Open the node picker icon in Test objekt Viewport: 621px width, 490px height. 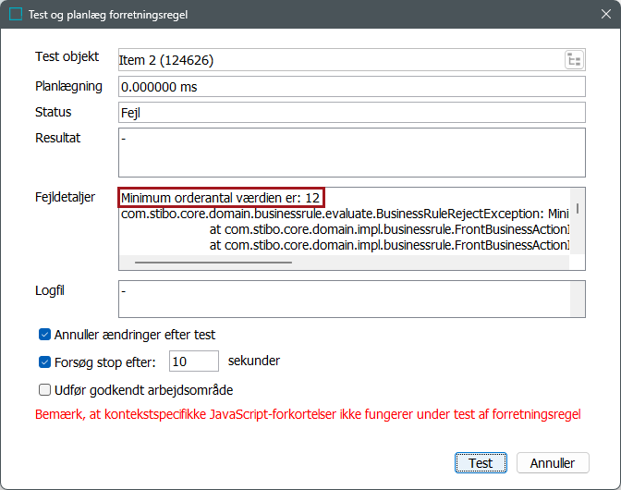tap(574, 60)
